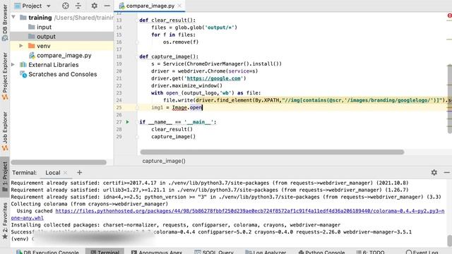Open Project panel gear settings
This screenshot has width=452, height=254.
[94, 6]
